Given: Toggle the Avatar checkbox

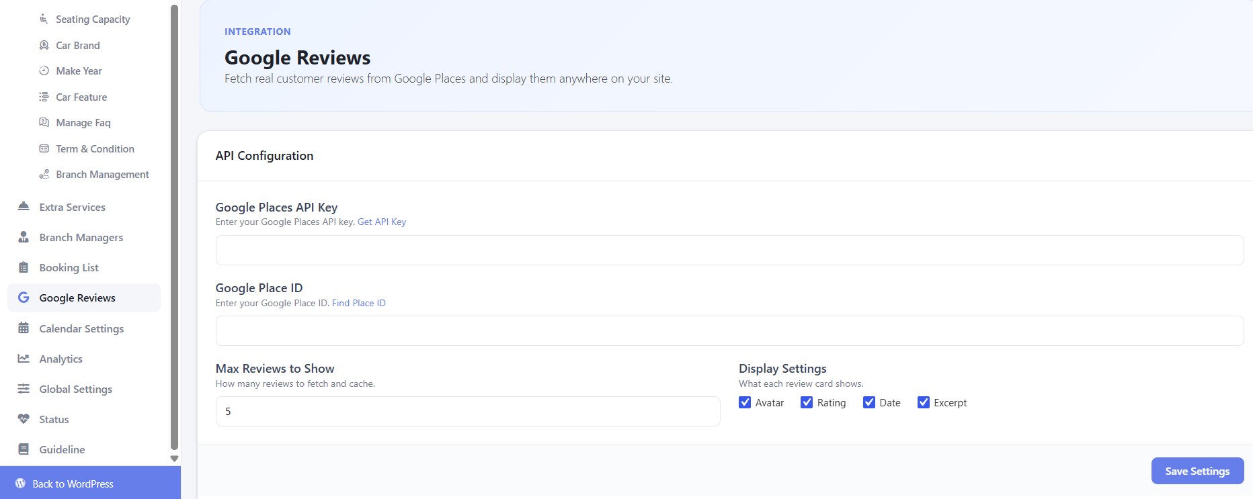Looking at the screenshot, I should pyautogui.click(x=745, y=402).
